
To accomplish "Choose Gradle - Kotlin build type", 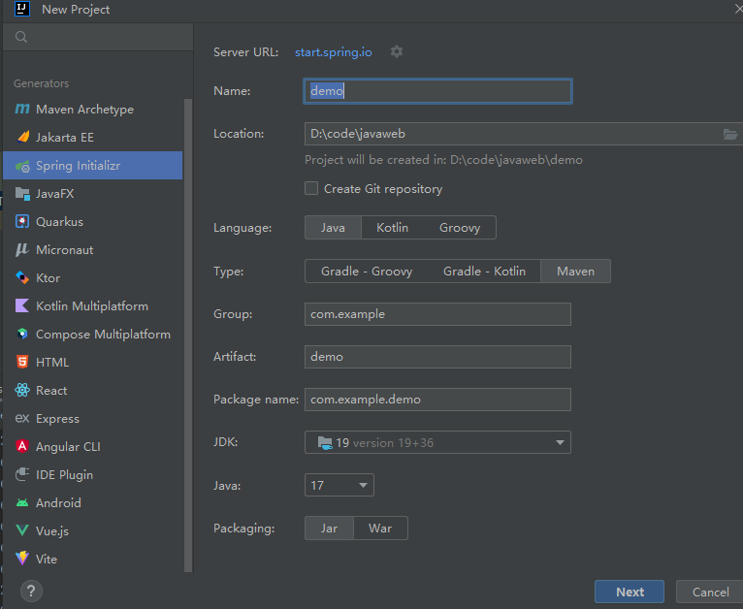I will tap(484, 272).
